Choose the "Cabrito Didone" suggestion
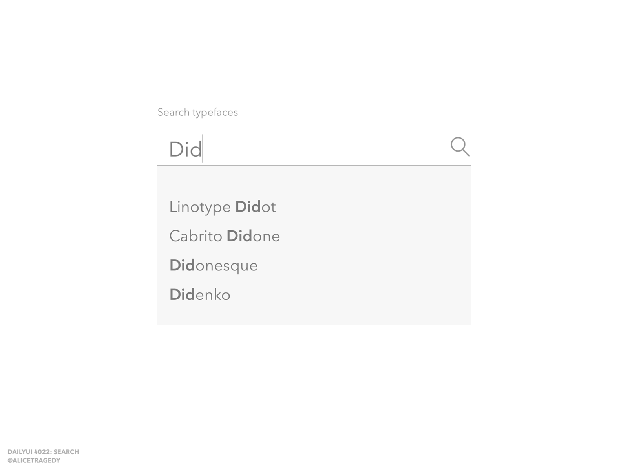This screenshot has height=471, width=628. 225,236
